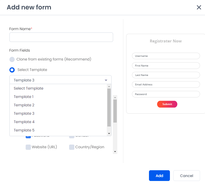Choose the Select Template radio button
This screenshot has width=205, height=187.
click(x=12, y=70)
